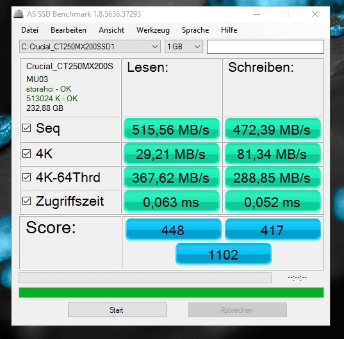
Task: Toggle the 4K test checkbox
Action: (x=26, y=153)
